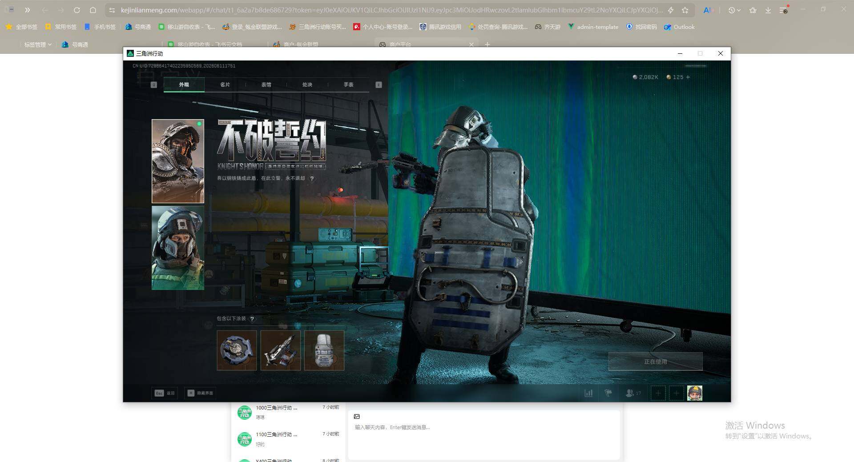The image size is (854, 462).
Task: Click the plus next to 125 currency
Action: 688,77
